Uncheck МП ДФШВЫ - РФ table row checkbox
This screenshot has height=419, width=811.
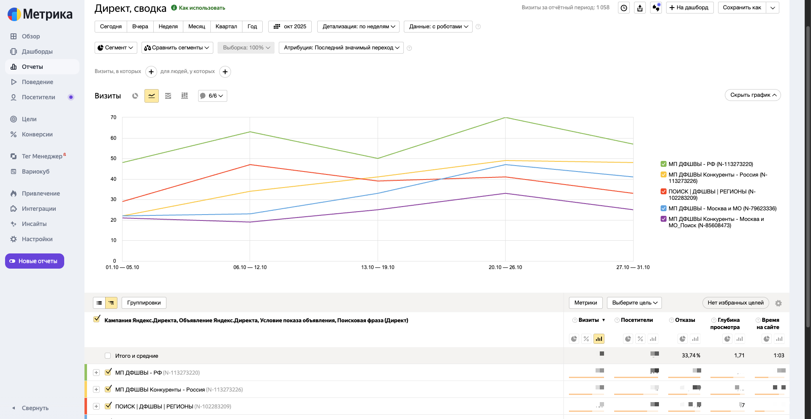click(x=108, y=372)
